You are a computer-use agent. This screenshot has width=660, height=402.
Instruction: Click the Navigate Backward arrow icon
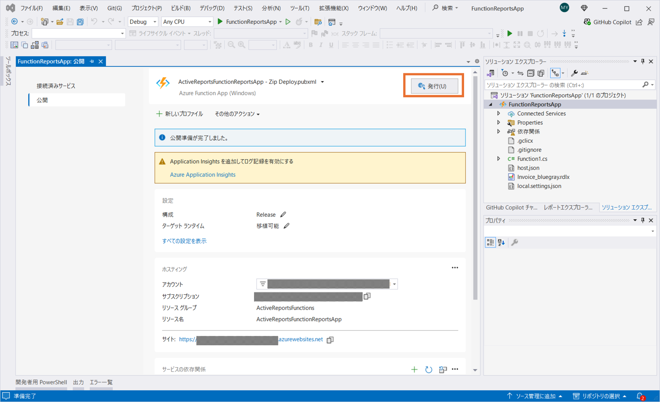point(14,22)
